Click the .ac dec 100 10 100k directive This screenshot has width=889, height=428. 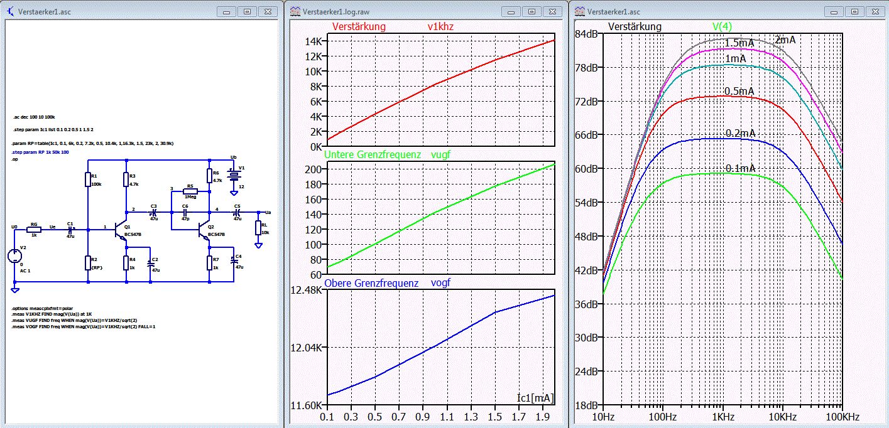[x=34, y=117]
